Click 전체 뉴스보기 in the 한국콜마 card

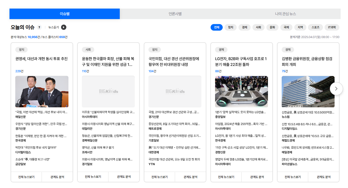(93, 177)
